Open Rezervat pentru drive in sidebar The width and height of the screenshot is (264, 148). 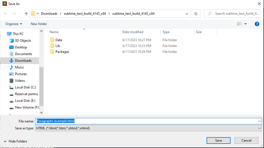(x=26, y=94)
